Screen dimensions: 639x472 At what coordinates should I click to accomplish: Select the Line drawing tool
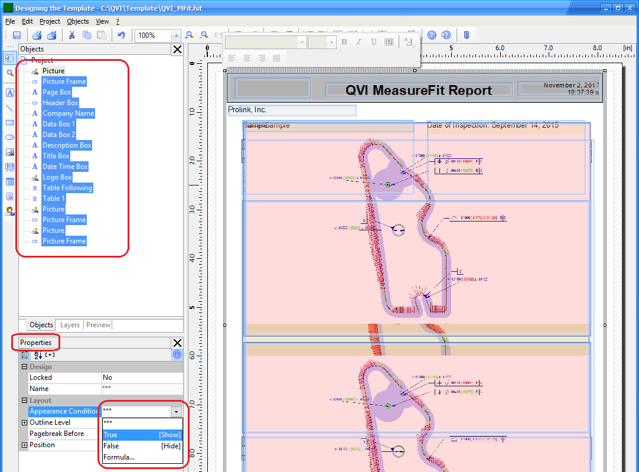(x=10, y=108)
